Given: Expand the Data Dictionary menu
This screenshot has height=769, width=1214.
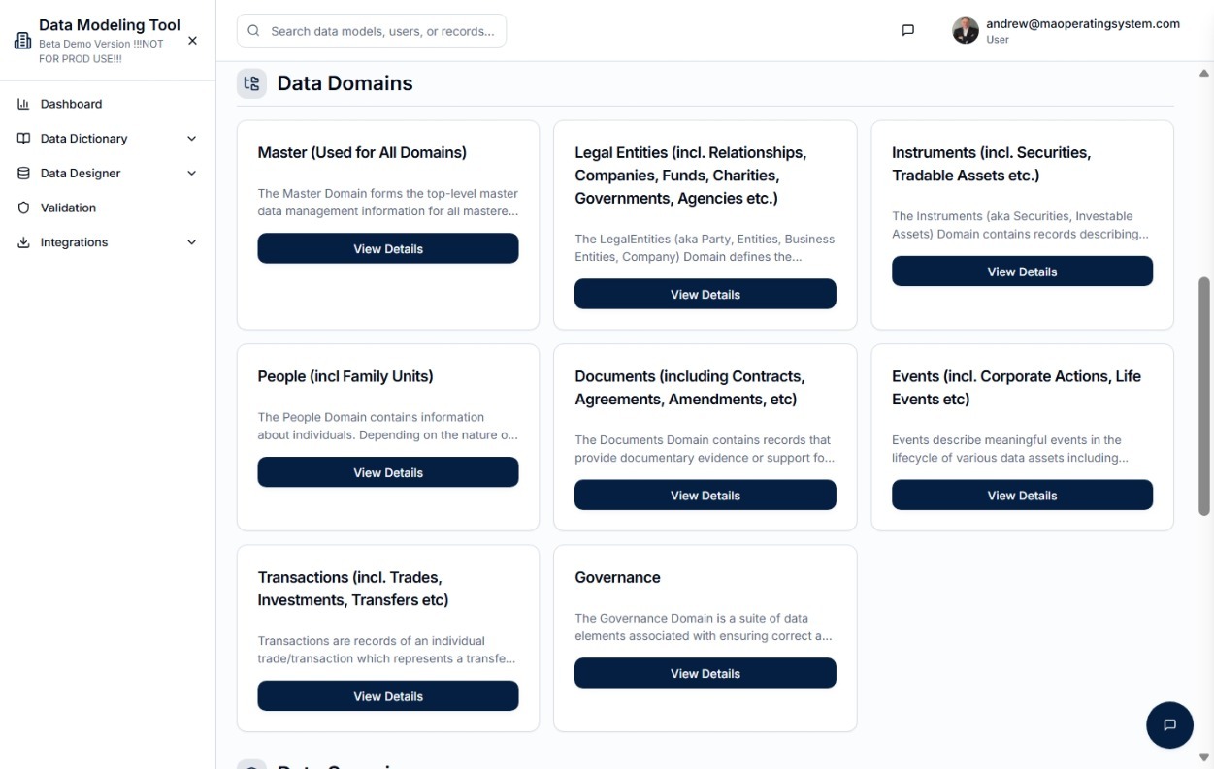Looking at the screenshot, I should 191,138.
